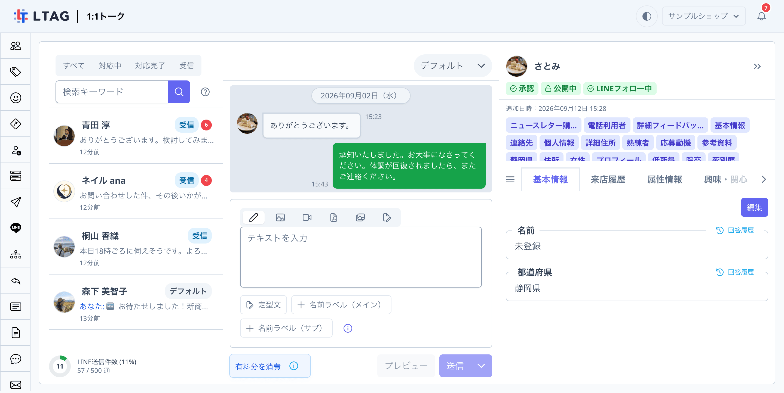Click the info icon beside 名前ラベル（サブ）
The height and width of the screenshot is (393, 784).
pos(348,328)
